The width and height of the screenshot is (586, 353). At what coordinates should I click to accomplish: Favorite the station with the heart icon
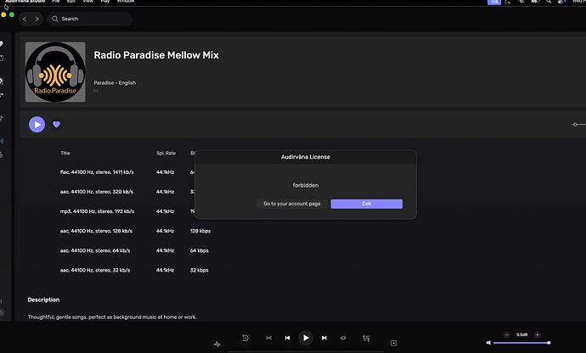pyautogui.click(x=57, y=124)
